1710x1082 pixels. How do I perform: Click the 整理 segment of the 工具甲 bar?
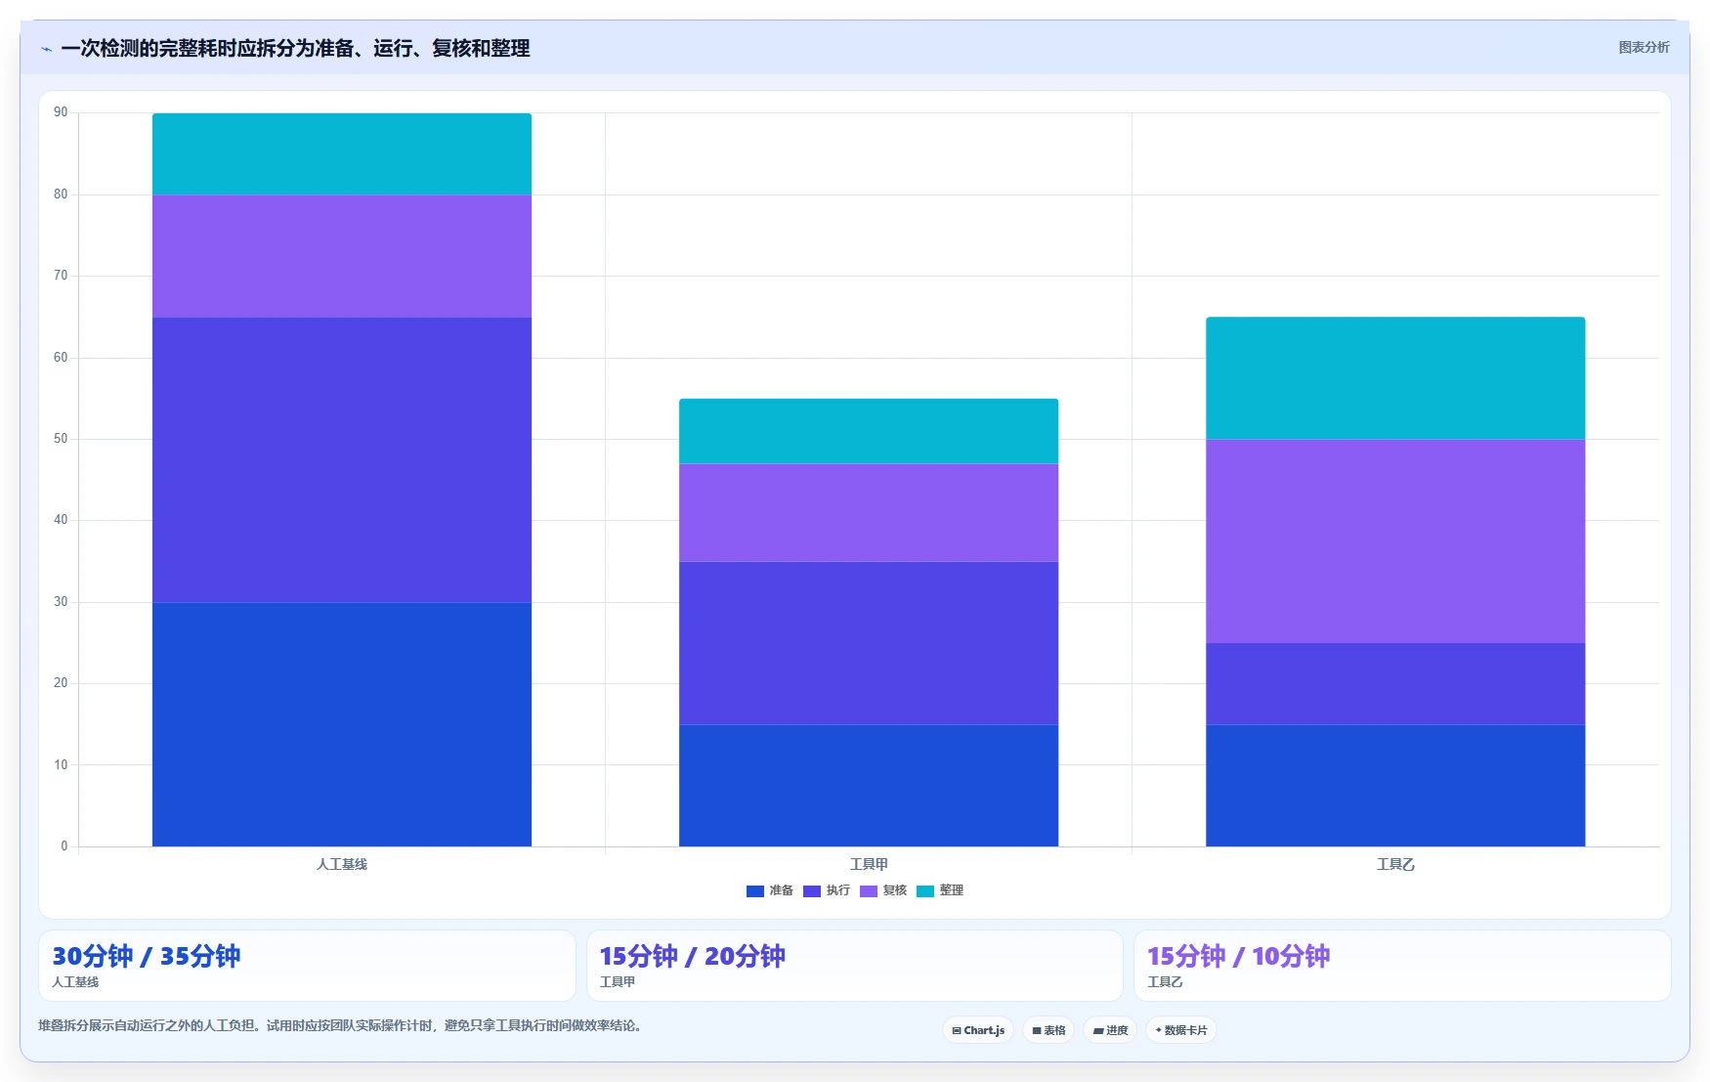coord(869,431)
